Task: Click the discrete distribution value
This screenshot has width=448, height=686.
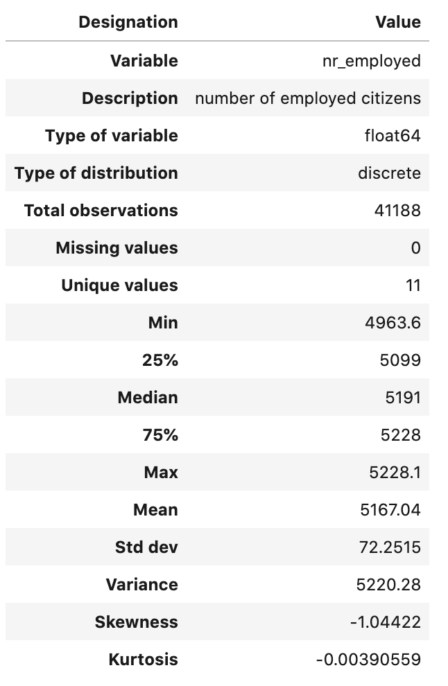Action: pyautogui.click(x=389, y=173)
